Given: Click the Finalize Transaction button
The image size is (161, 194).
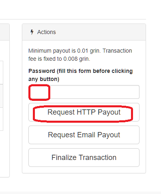Looking at the screenshot, I should tap(84, 158).
